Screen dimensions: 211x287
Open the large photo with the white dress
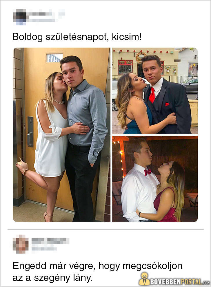(x=62, y=135)
